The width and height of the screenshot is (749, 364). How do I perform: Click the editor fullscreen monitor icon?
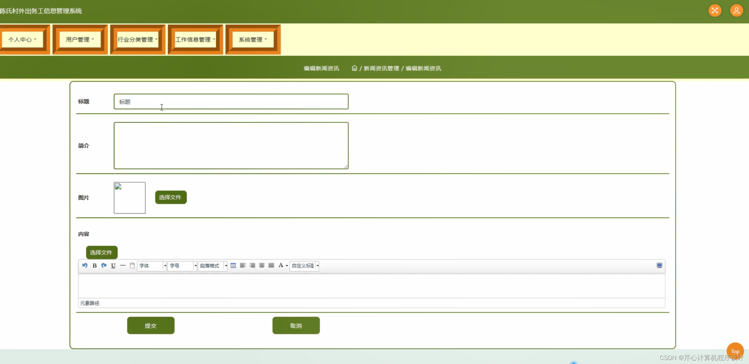(x=659, y=265)
